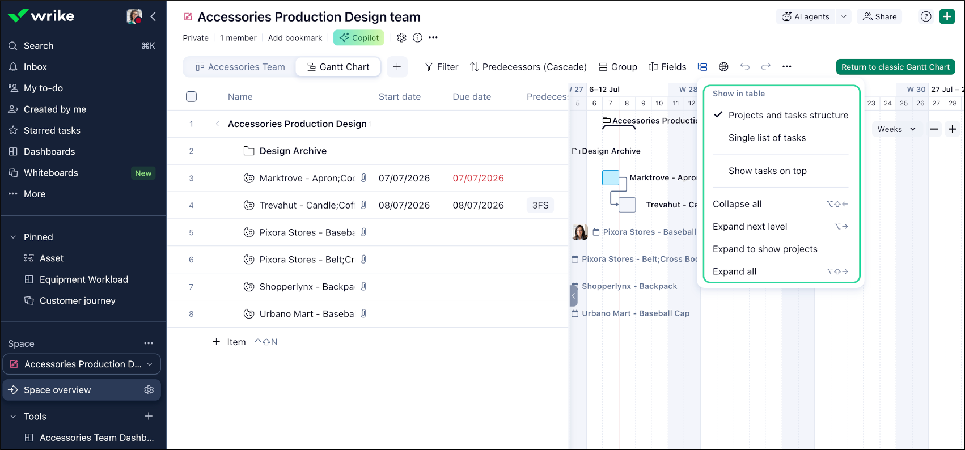Open the info icon near Copilot
Viewport: 965px width, 450px height.
point(418,38)
